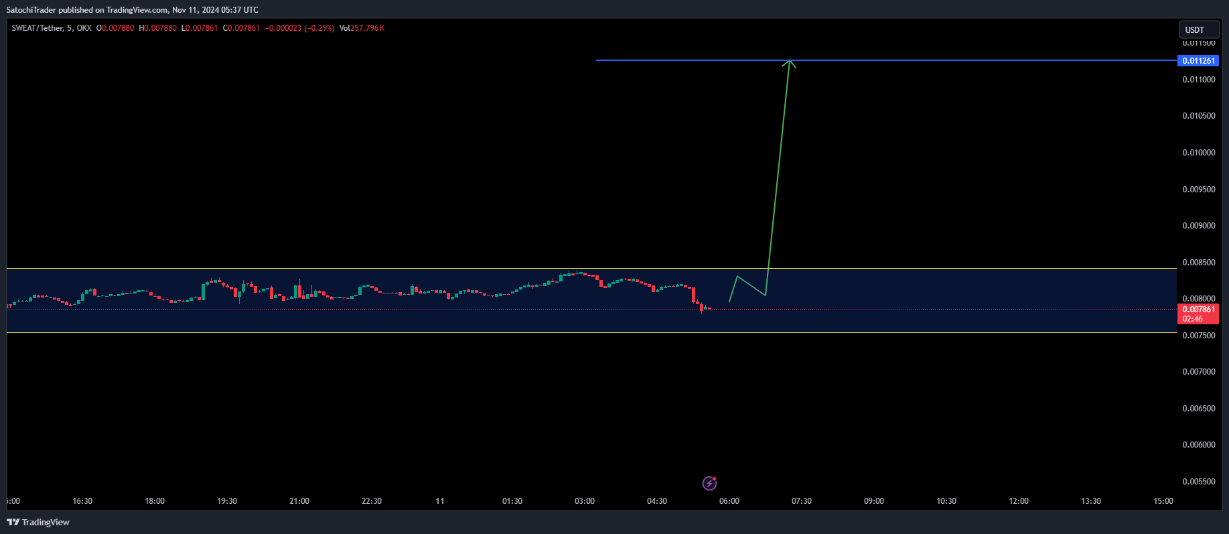This screenshot has height=534, width=1229.
Task: Click the high value H0.007880
Action: tap(158, 28)
